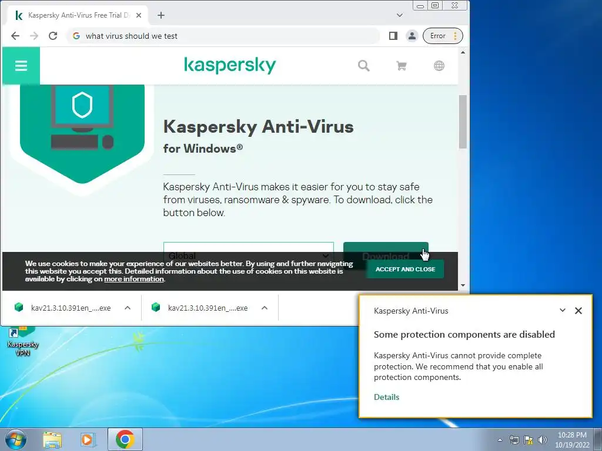Click the taskbar clock showing 10:28 PM

(x=572, y=440)
